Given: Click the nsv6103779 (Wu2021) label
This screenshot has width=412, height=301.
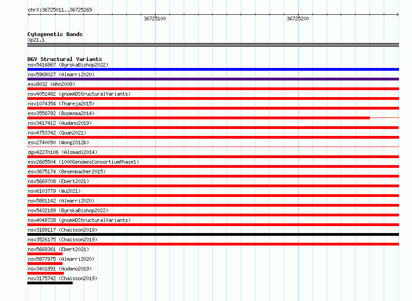Looking at the screenshot, I should [54, 191].
